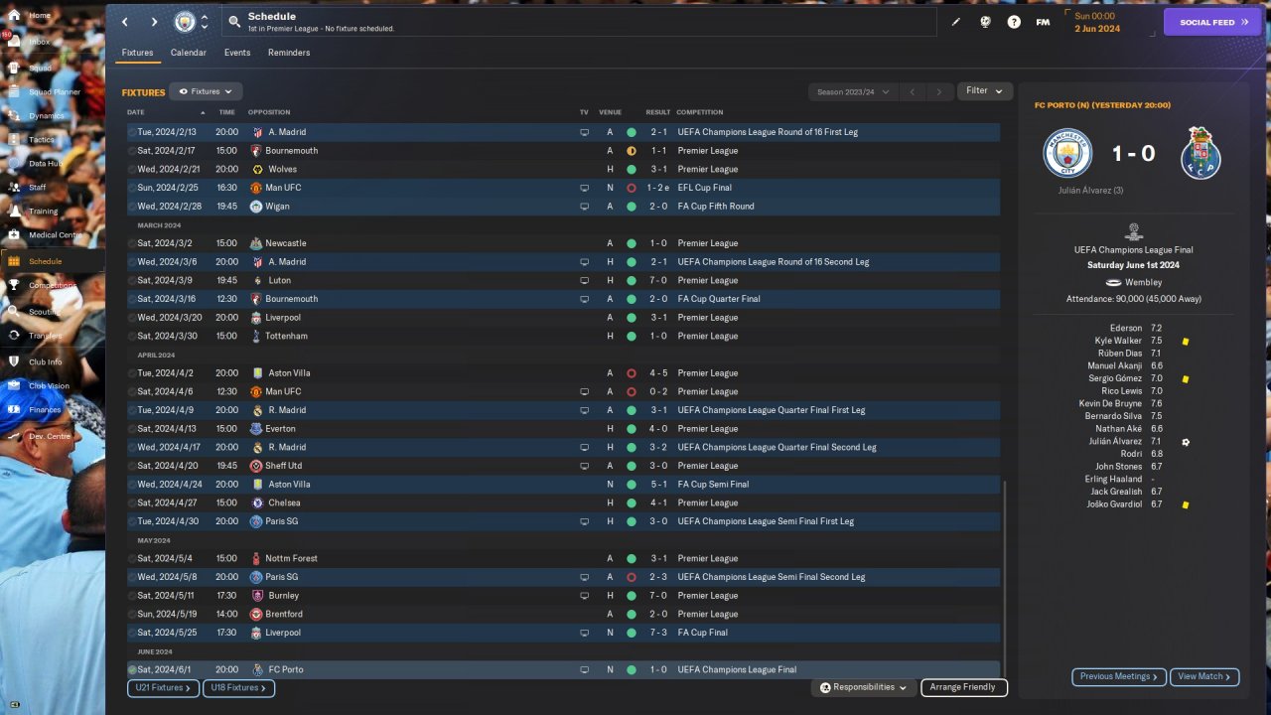
Task: Open Competitions from the sidebar
Action: 52,286
